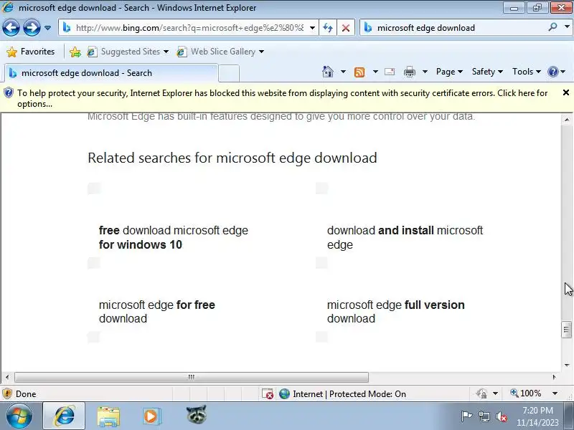Open the Favorites center

(x=31, y=52)
